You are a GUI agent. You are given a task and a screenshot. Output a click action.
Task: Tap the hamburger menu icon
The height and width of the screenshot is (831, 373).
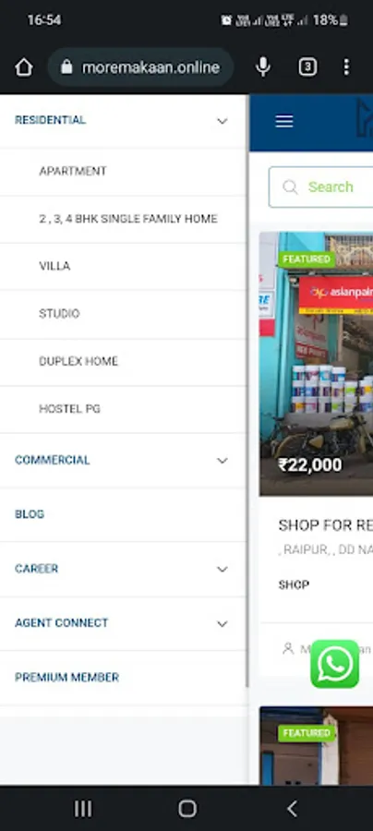[284, 121]
